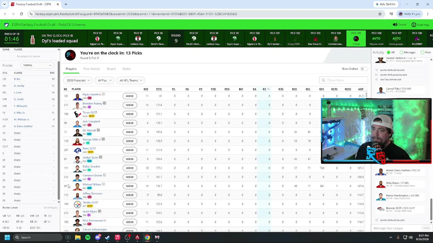Screen dimensions: 433x243
Task: Click the Rams D/ST team logo
Action: 77,150
